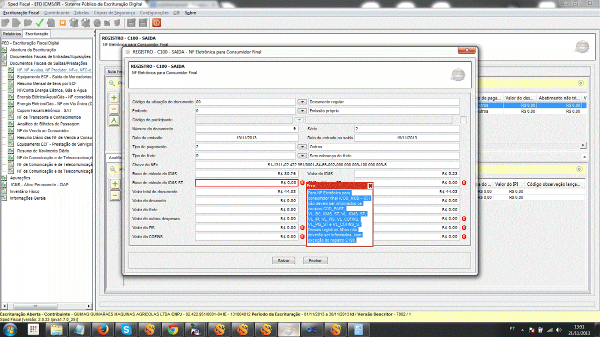The image size is (600, 337).
Task: Click the Fechar button
Action: [x=315, y=261]
